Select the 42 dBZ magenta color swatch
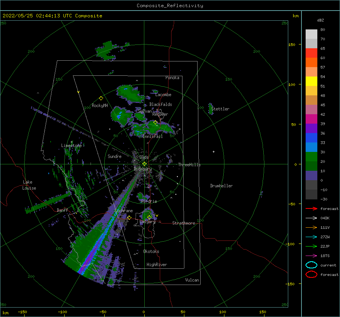 311,119
